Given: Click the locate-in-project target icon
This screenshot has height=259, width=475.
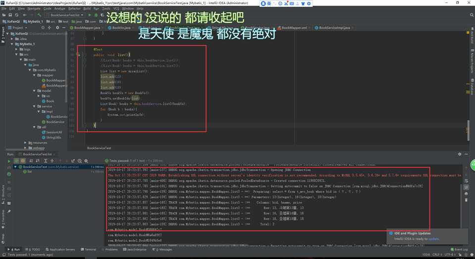Looking at the screenshot, I should tap(43, 28).
